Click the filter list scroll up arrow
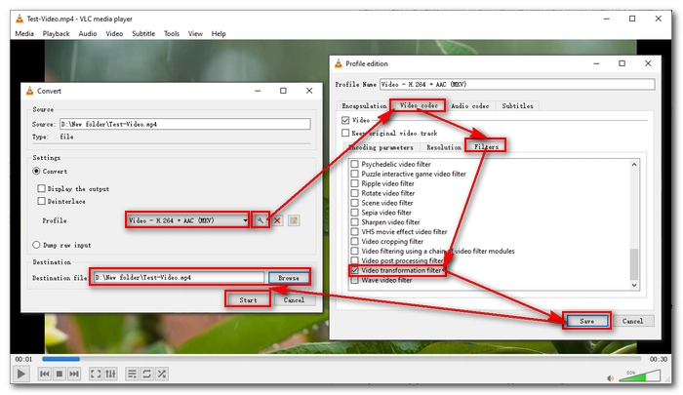 coord(634,164)
